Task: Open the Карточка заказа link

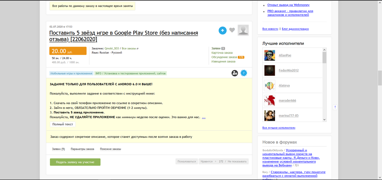Action: (x=222, y=53)
